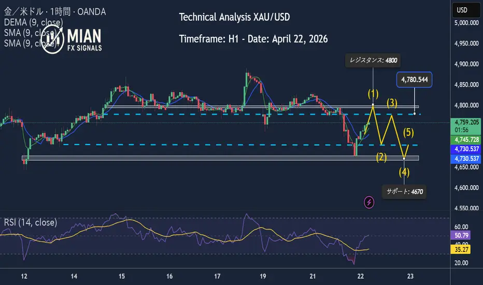Image resolution: width=483 pixels, height=285 pixels.
Task: Click the 4,600.000 price axis label
Action: [466, 188]
